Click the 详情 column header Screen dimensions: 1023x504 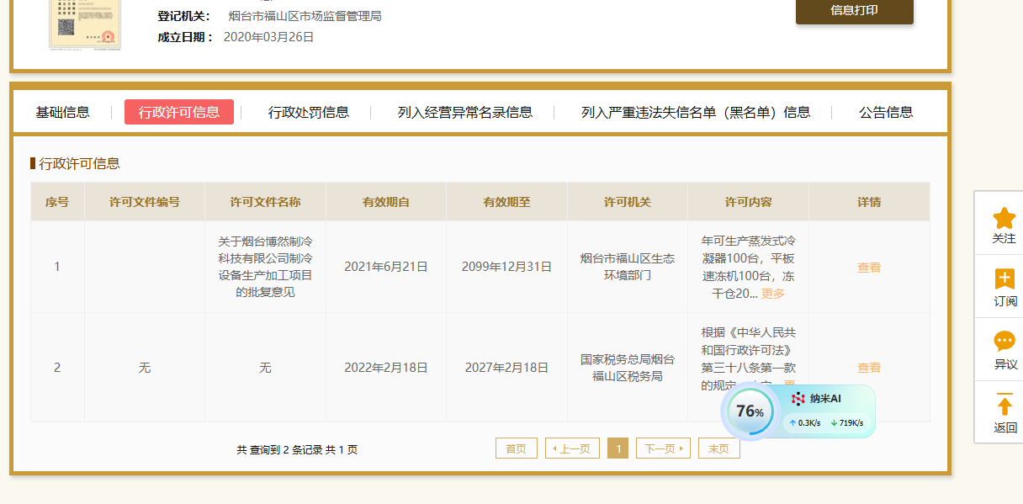(869, 202)
